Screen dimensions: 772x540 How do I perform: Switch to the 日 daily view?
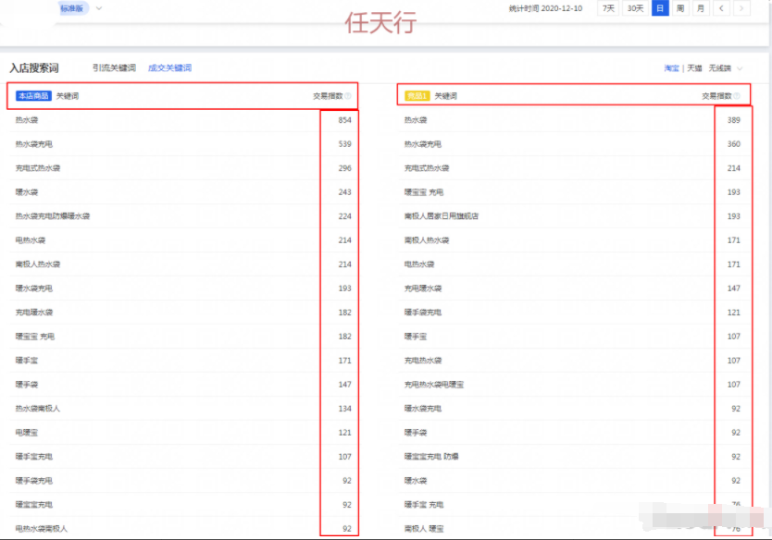click(x=660, y=8)
